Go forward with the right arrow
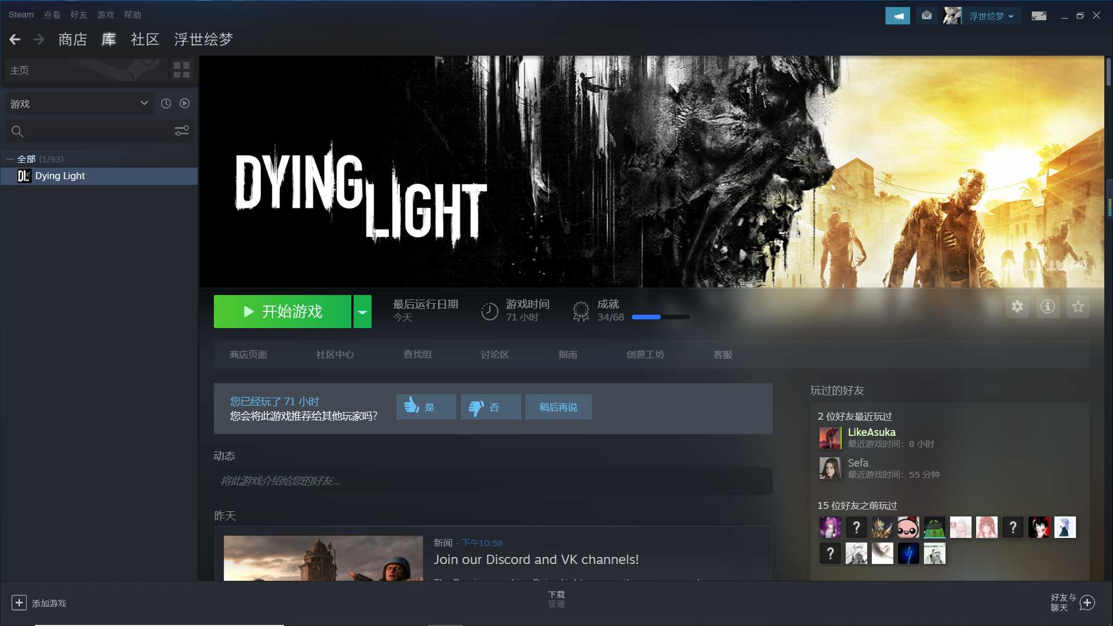The height and width of the screenshot is (626, 1113). click(39, 39)
